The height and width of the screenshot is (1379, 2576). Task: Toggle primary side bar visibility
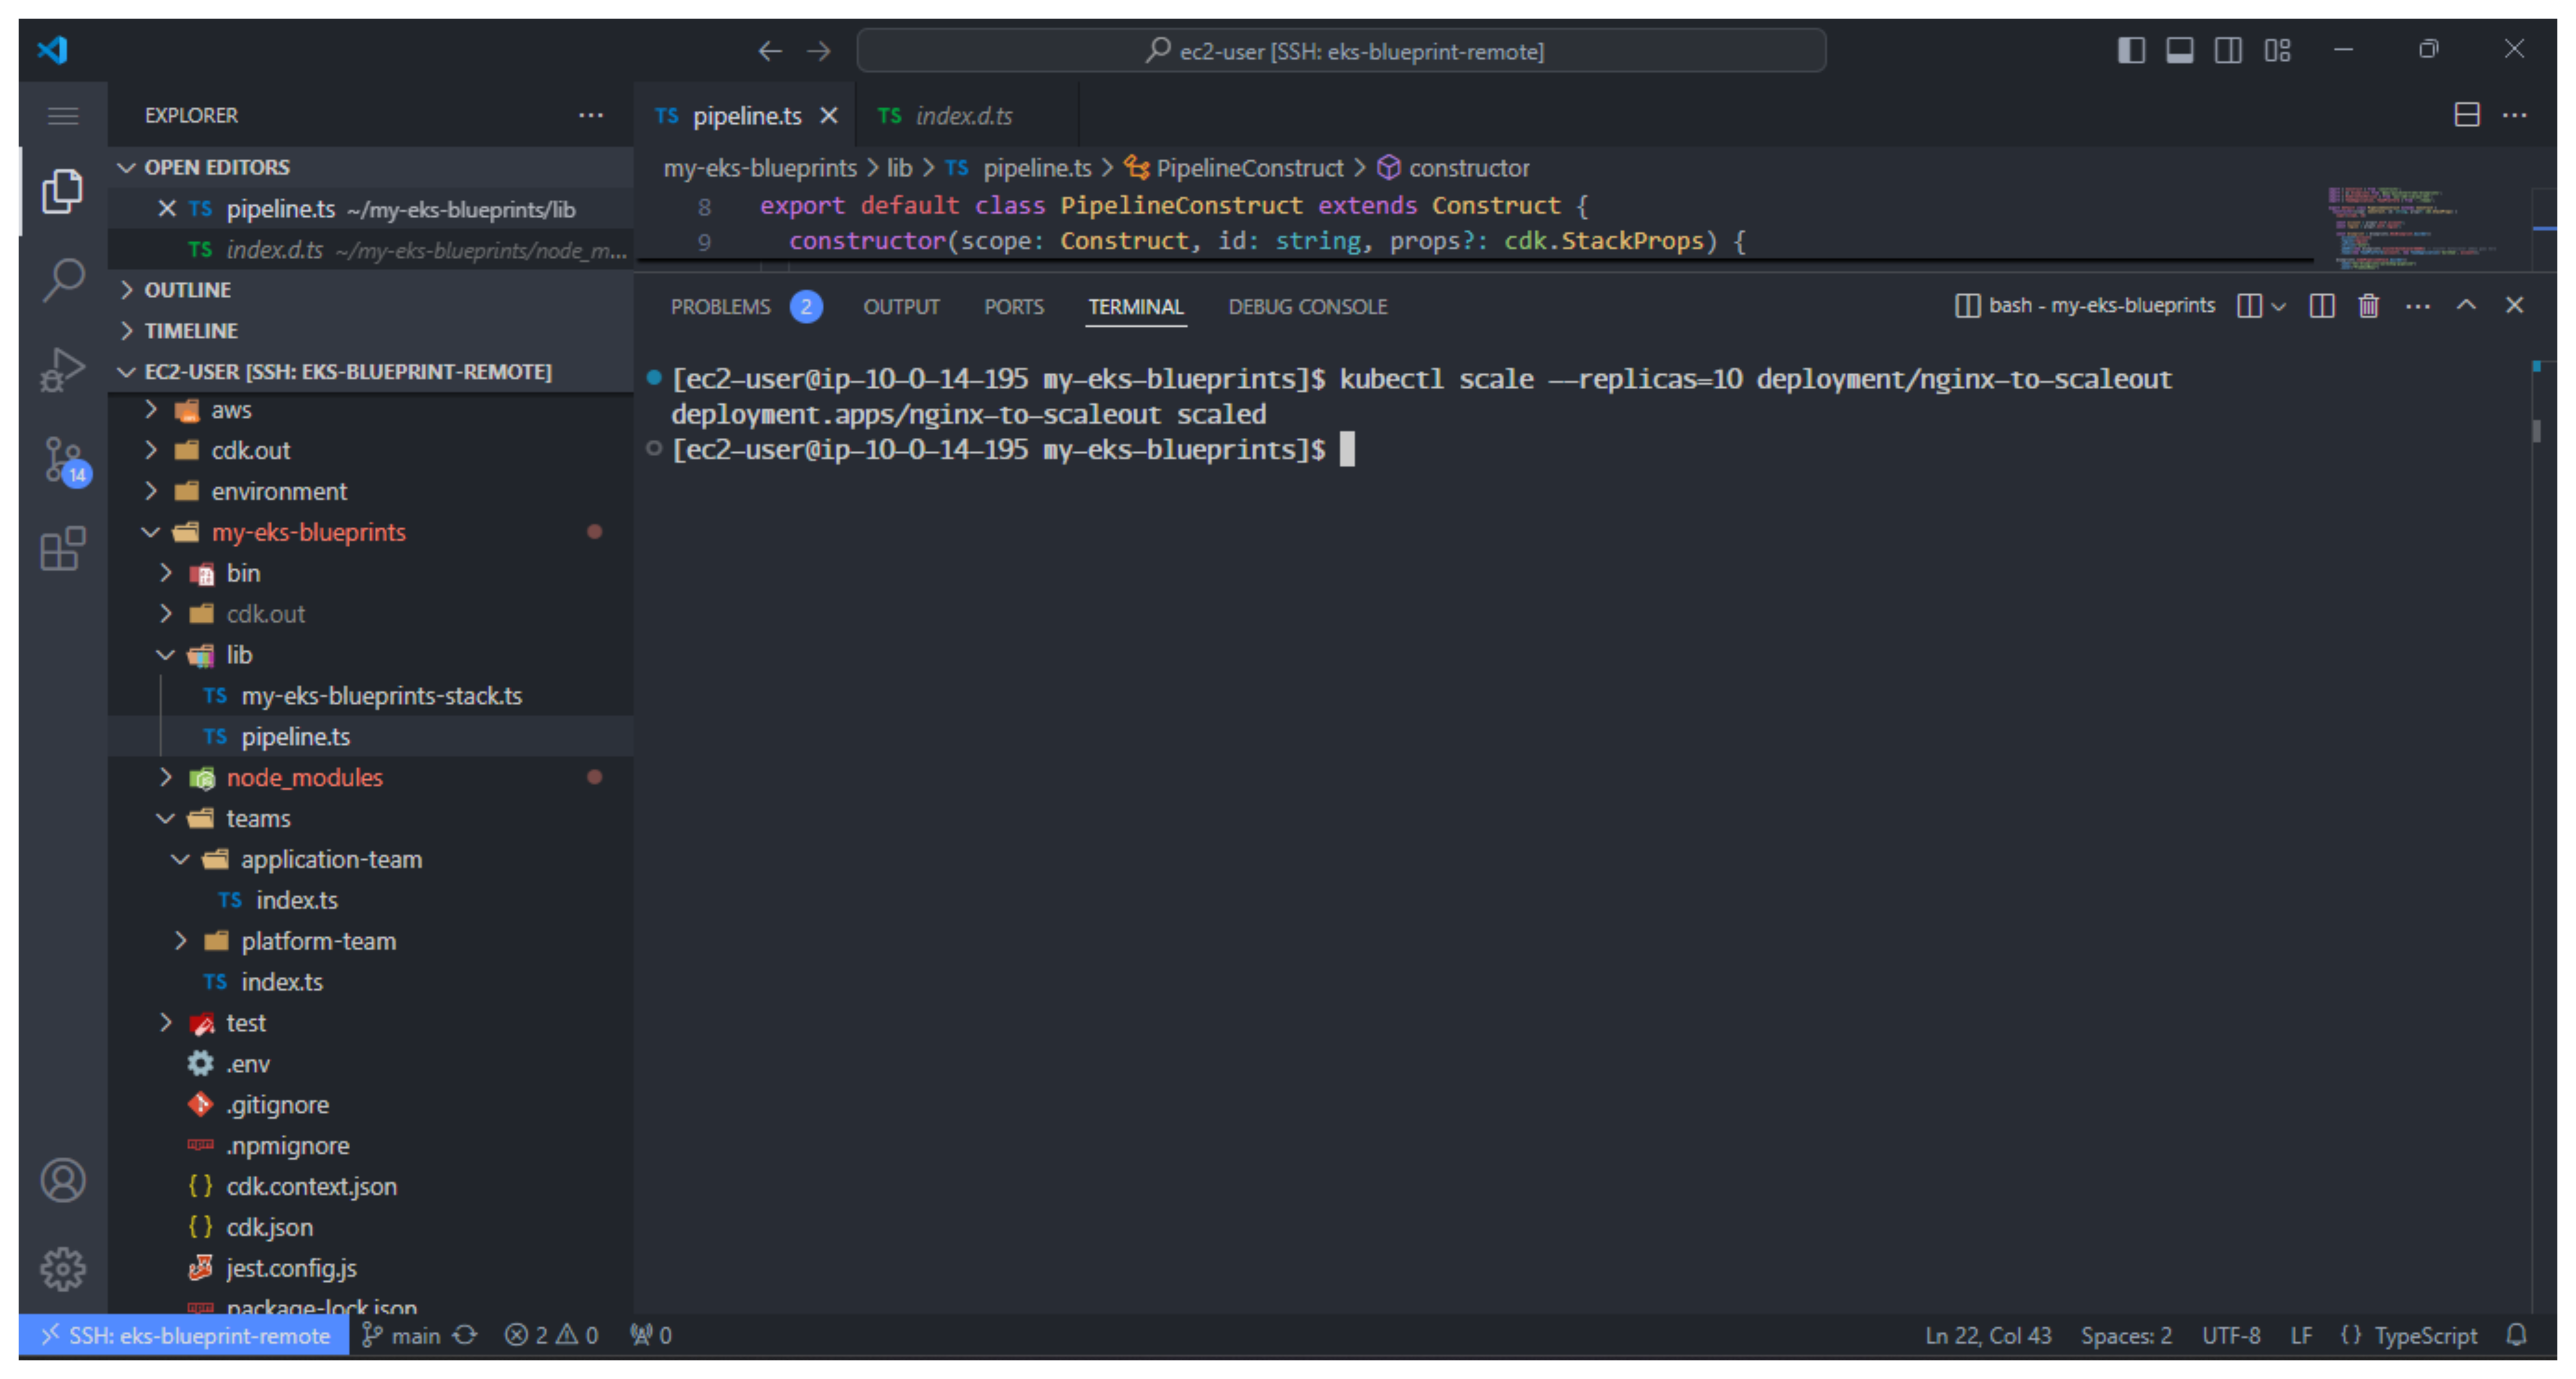(2131, 50)
